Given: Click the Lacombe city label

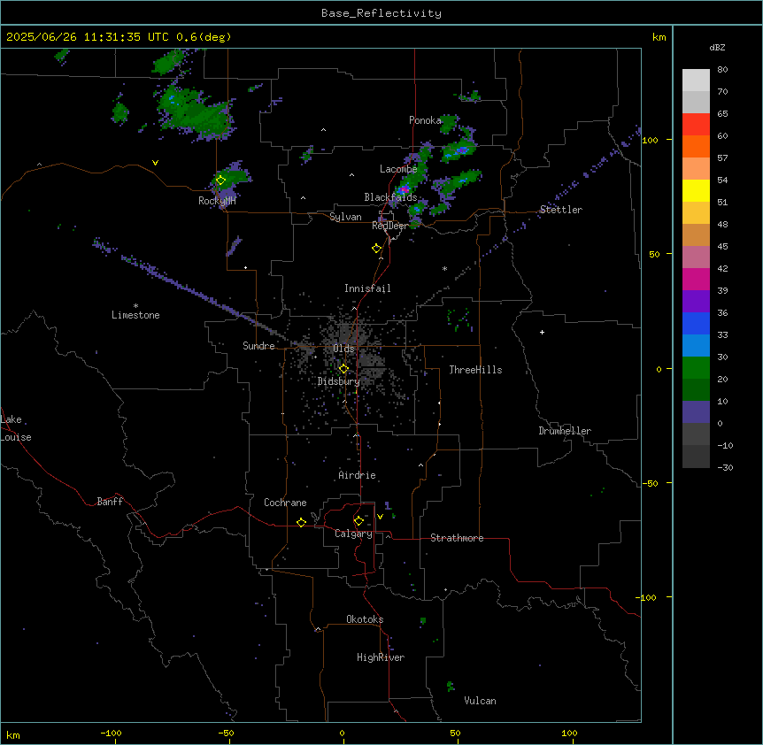Looking at the screenshot, I should click(398, 169).
